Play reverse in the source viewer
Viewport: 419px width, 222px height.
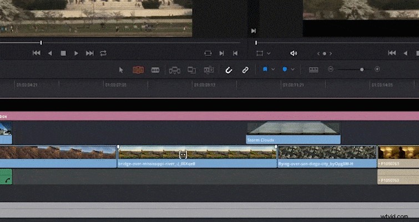pos(50,53)
